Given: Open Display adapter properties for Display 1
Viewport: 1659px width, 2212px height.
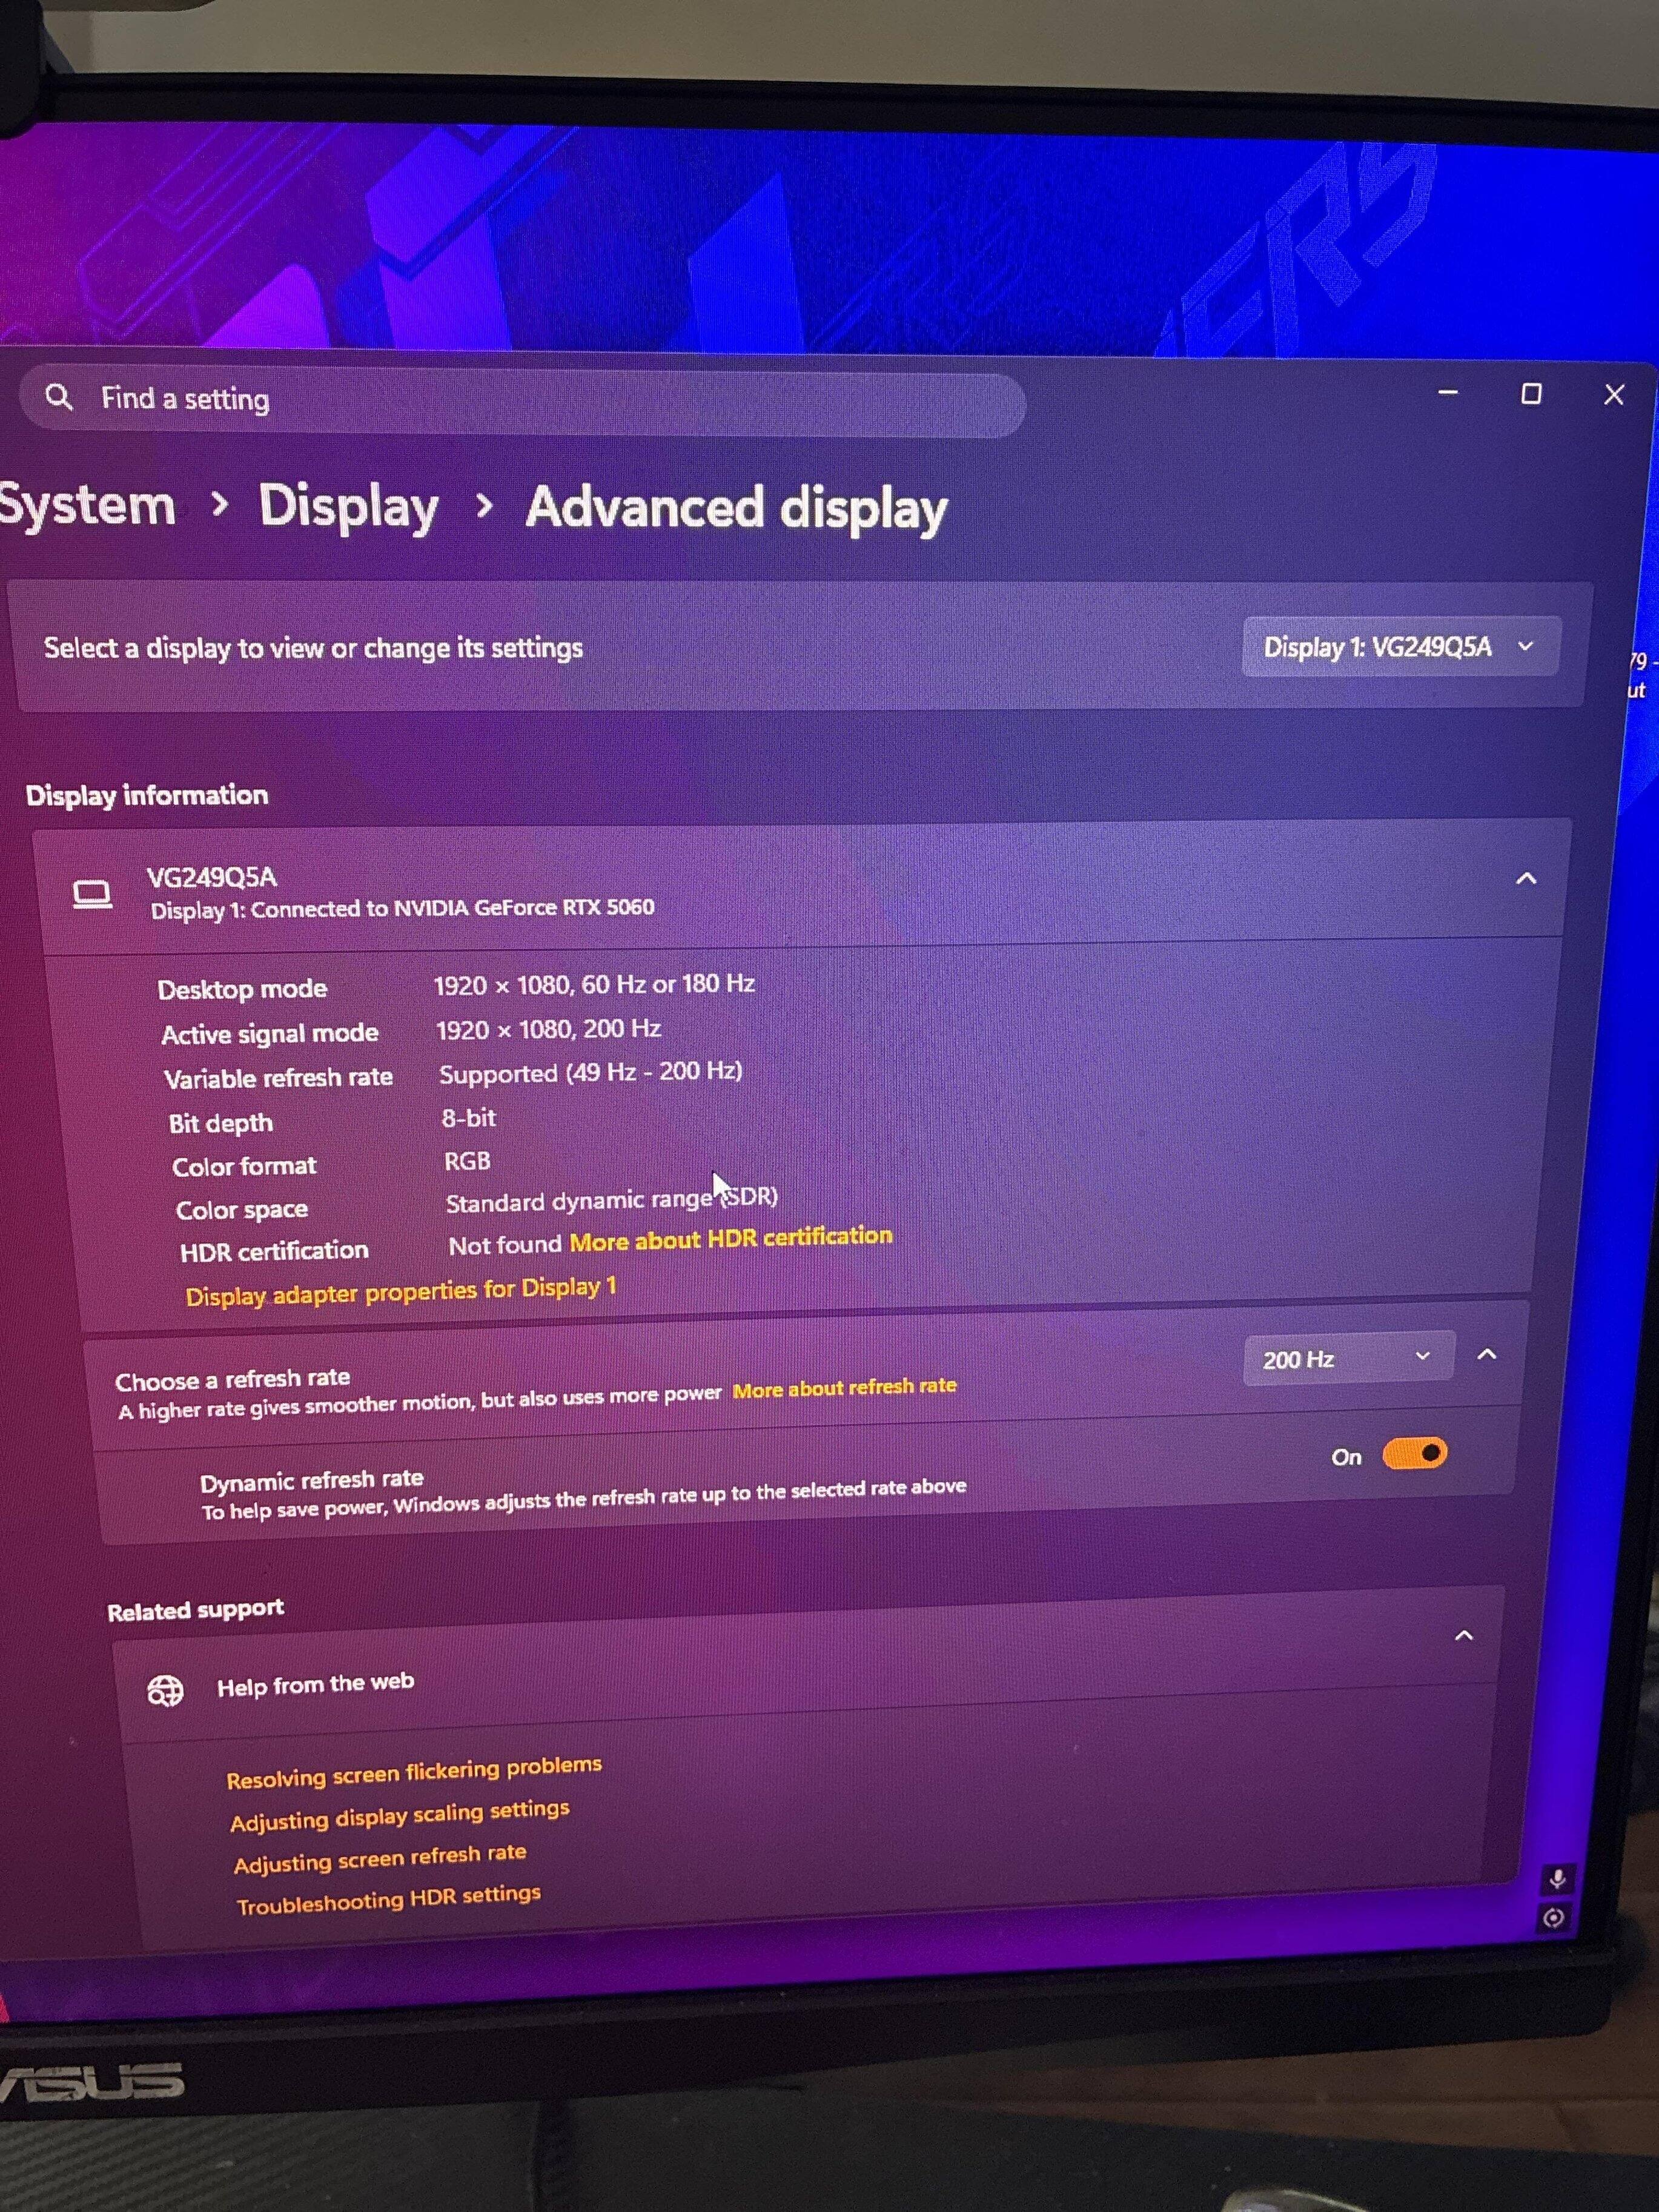Looking at the screenshot, I should pos(401,1291).
